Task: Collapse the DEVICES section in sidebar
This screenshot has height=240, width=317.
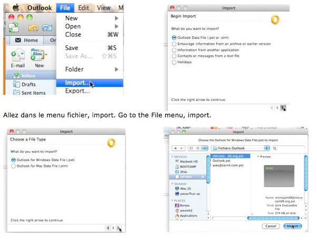Action: (x=173, y=156)
